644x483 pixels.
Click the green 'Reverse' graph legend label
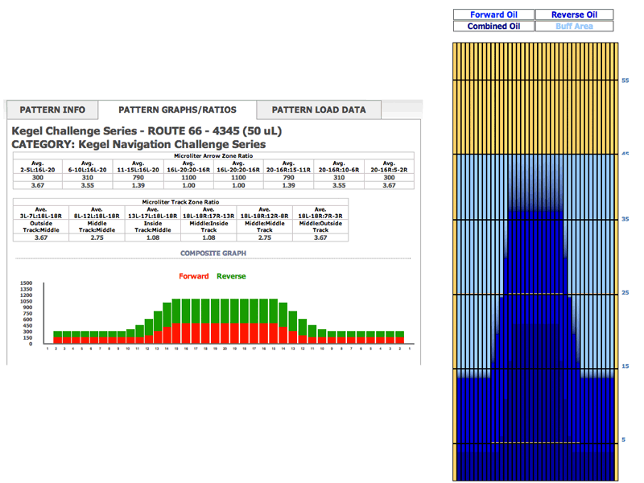(x=231, y=276)
